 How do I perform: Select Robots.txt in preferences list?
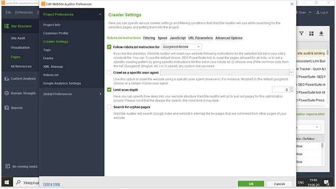51,75
